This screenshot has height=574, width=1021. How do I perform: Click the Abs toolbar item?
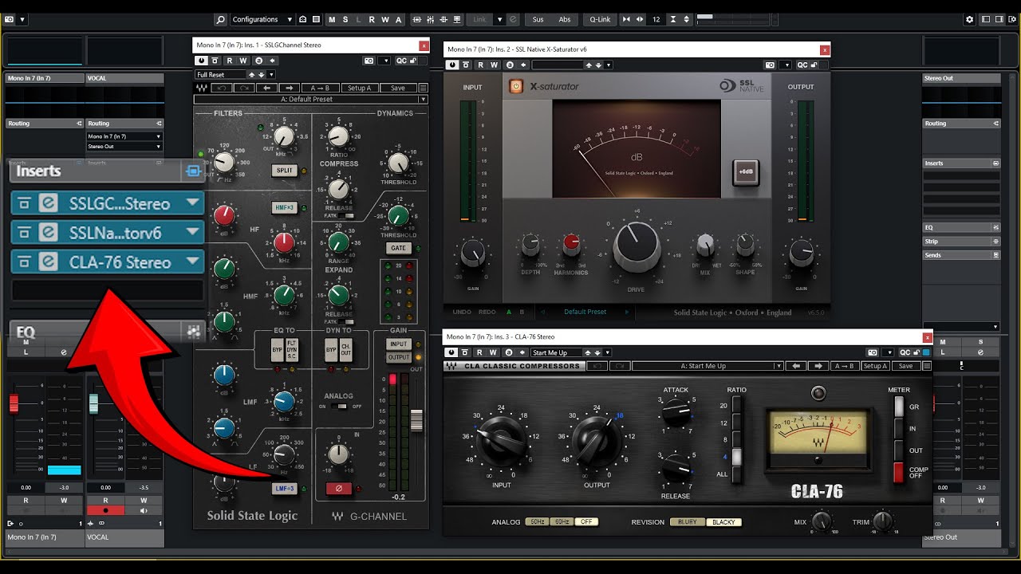pos(565,19)
